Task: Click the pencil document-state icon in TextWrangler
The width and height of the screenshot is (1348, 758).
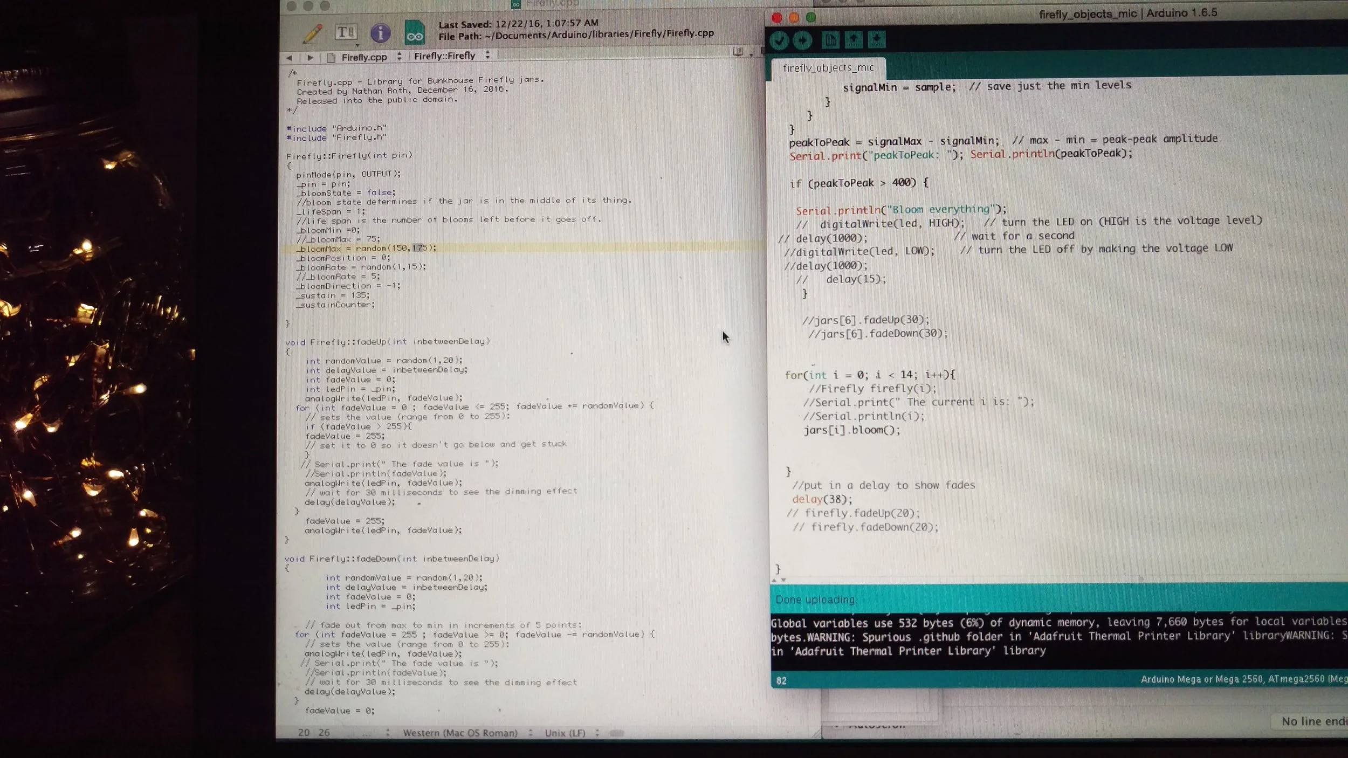Action: [x=312, y=33]
